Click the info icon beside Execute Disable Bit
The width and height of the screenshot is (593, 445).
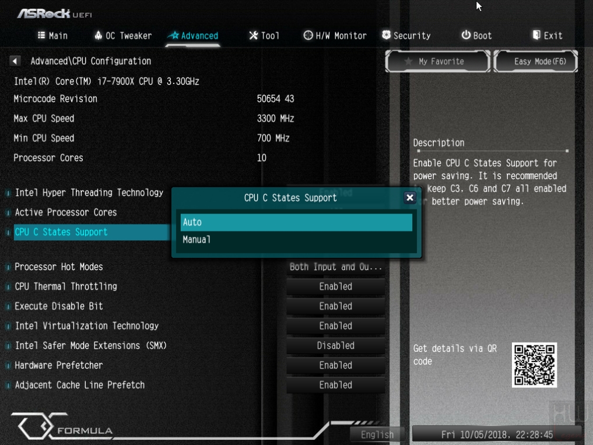pos(8,307)
